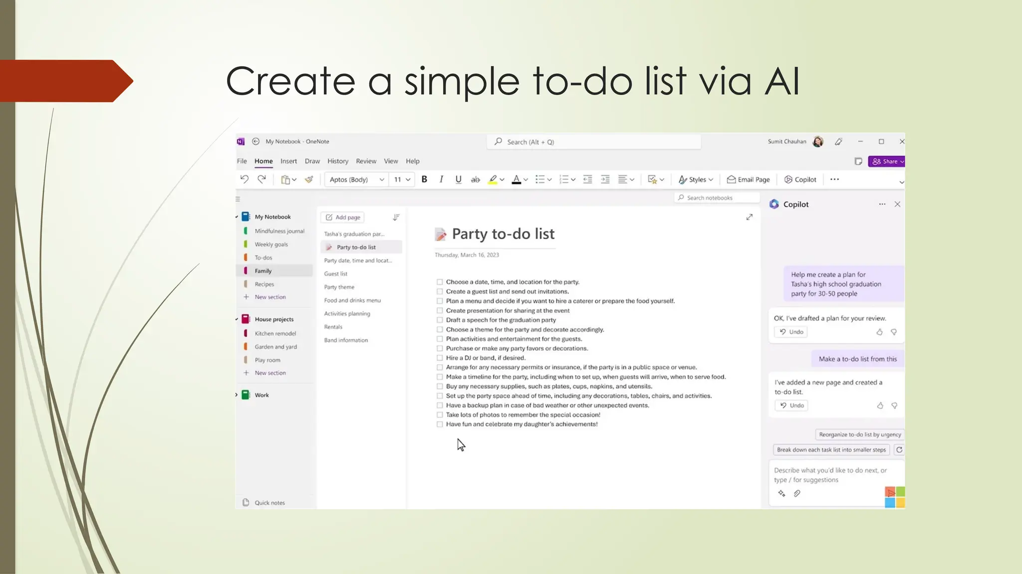This screenshot has width=1022, height=574.
Task: Click the Redo arrow in the ribbon
Action: point(261,179)
